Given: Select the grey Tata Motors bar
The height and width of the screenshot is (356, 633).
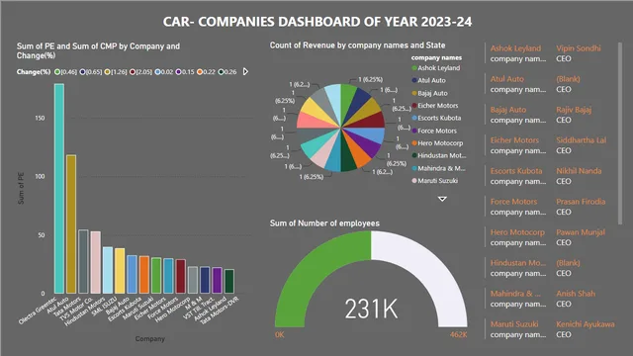Looking at the screenshot, I should pos(83,261).
